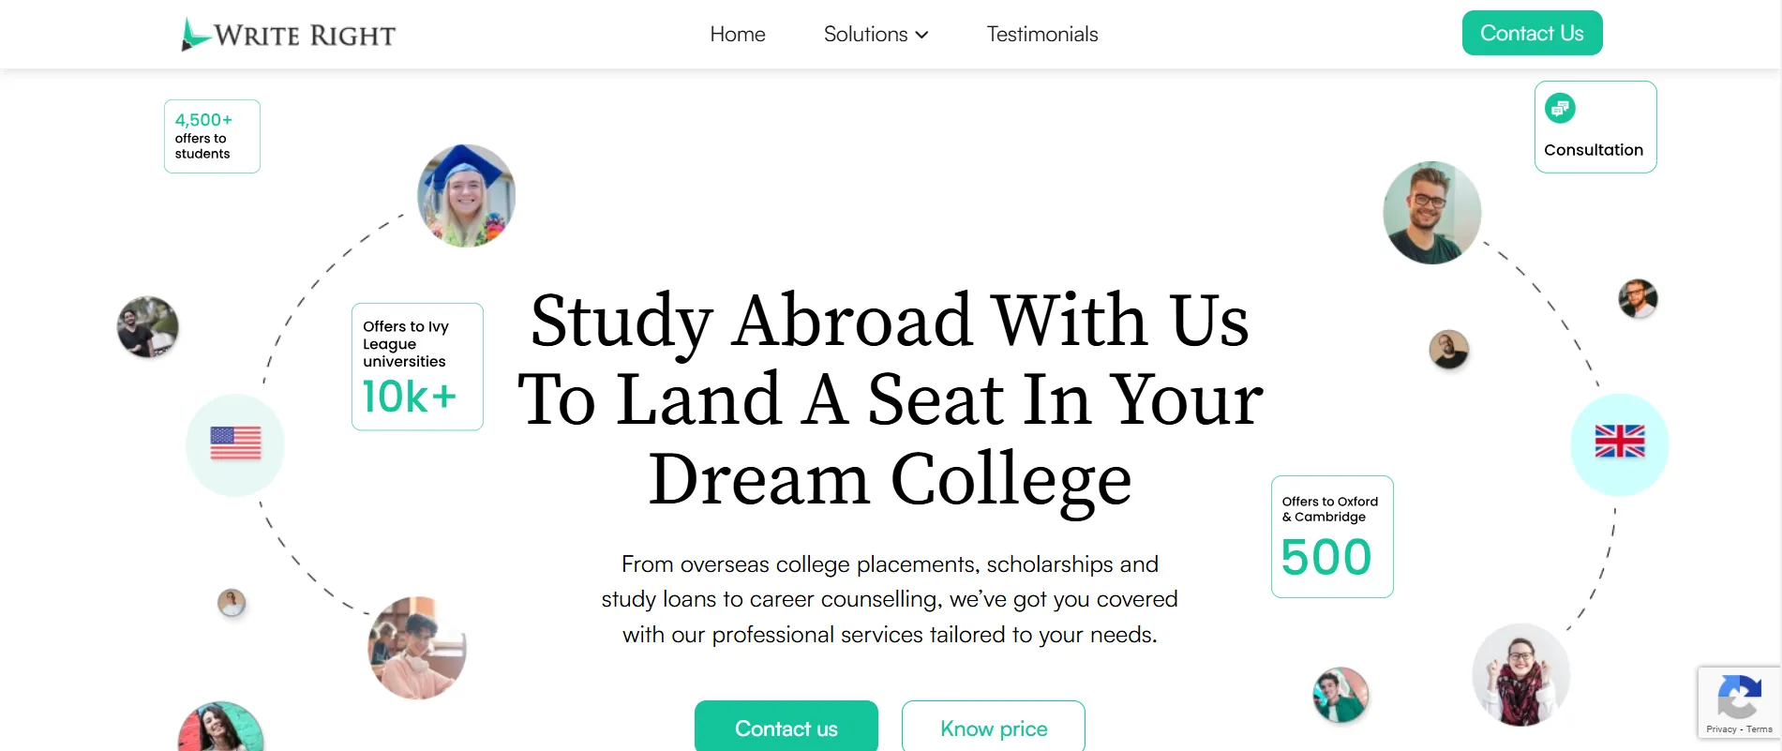The image size is (1782, 751).
Task: Click the United Kingdom flag icon
Action: 1619,442
